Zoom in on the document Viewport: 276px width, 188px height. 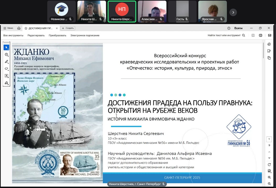point(269,177)
